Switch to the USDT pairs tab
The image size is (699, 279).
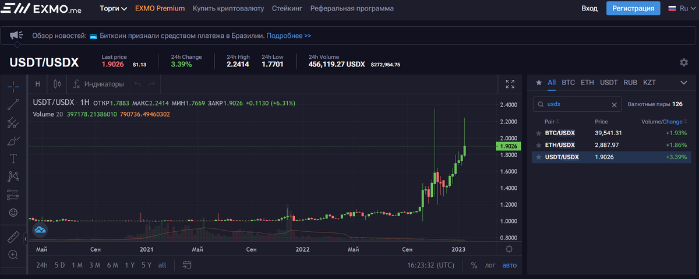pos(609,83)
